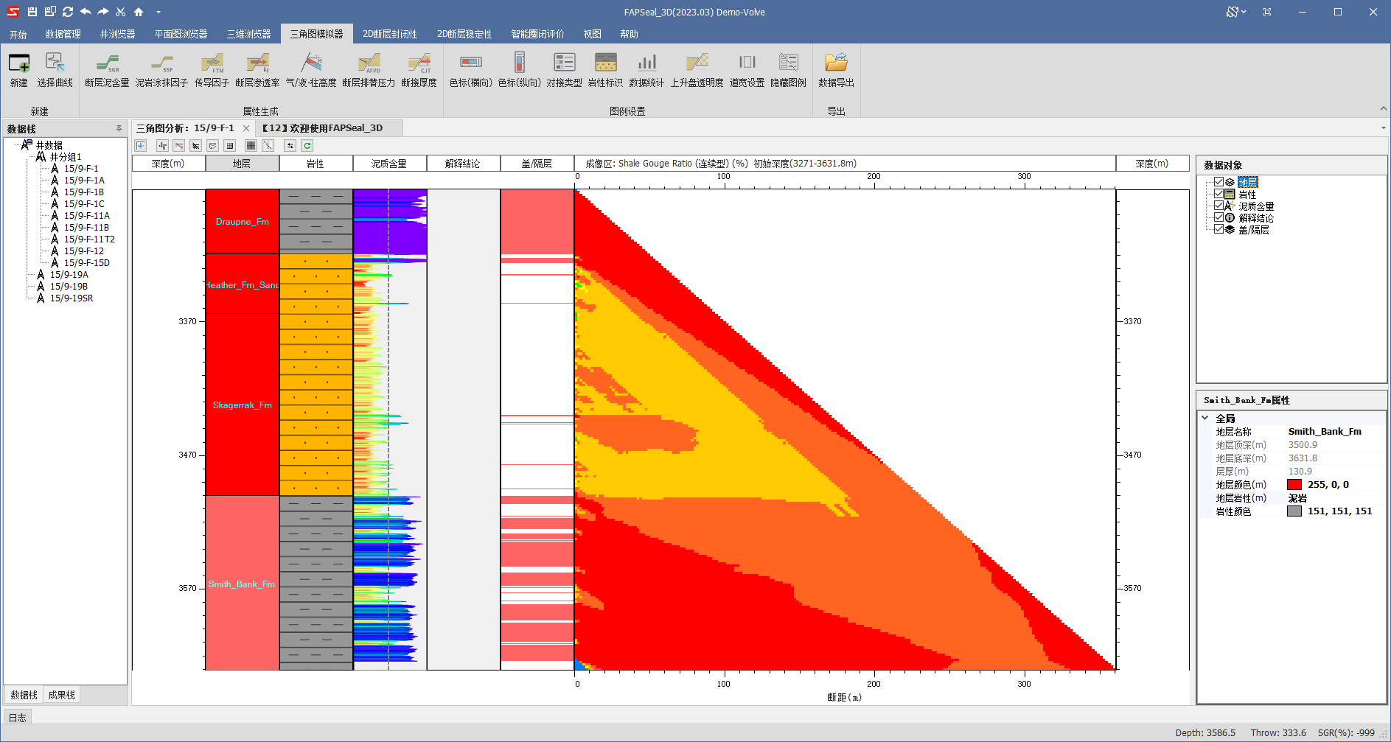Click the red 地层颜色 swatch
The image size is (1391, 742).
1294,485
